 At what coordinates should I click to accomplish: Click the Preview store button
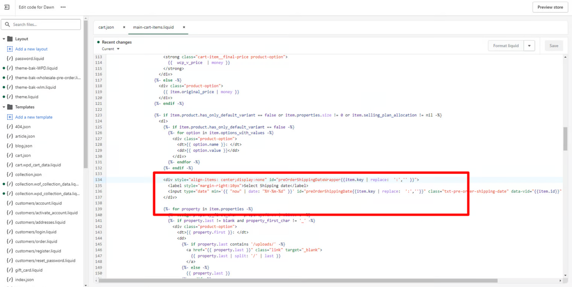coord(550,7)
